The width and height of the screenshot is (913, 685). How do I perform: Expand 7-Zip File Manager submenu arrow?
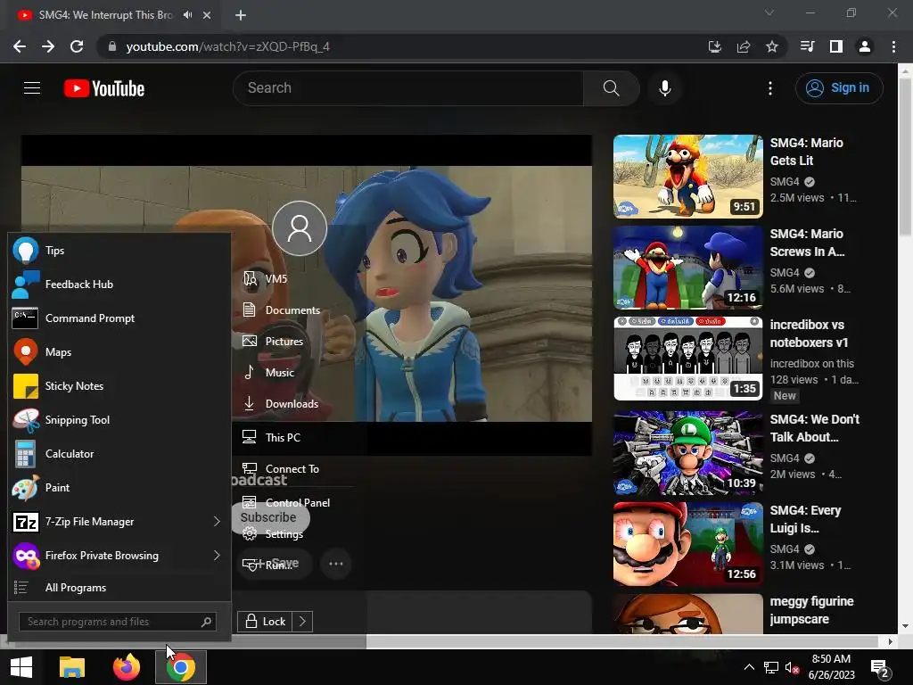(217, 521)
